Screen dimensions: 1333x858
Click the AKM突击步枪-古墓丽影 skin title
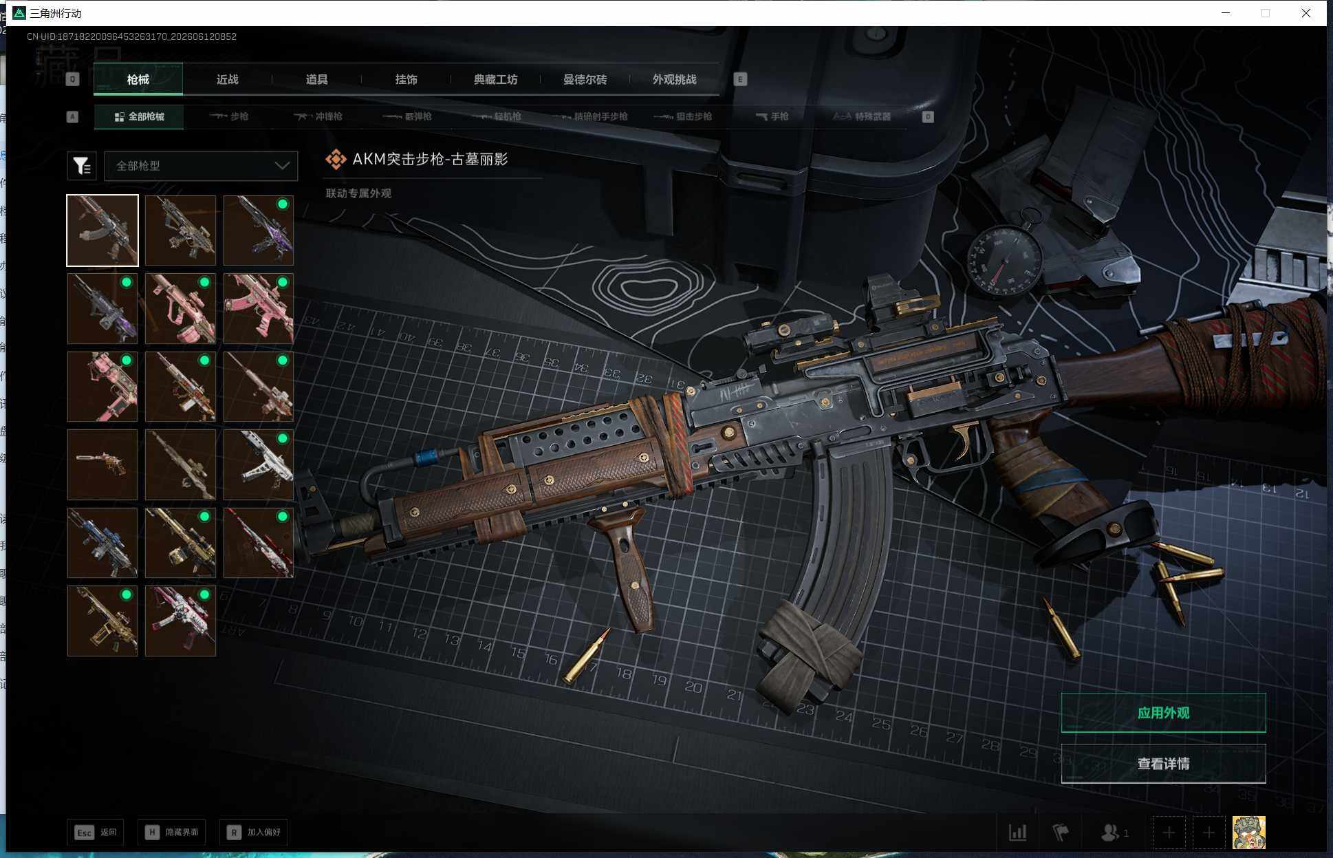(430, 159)
